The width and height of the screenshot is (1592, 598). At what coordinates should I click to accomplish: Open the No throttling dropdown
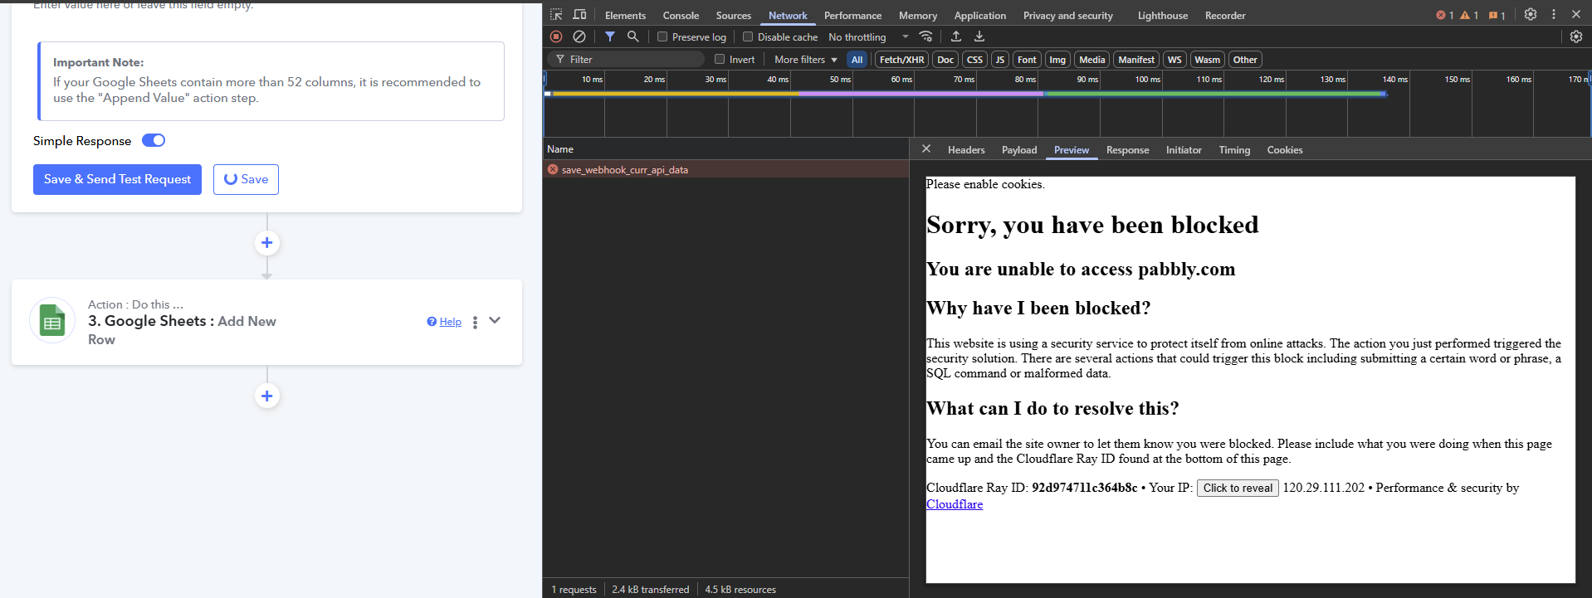click(x=868, y=37)
